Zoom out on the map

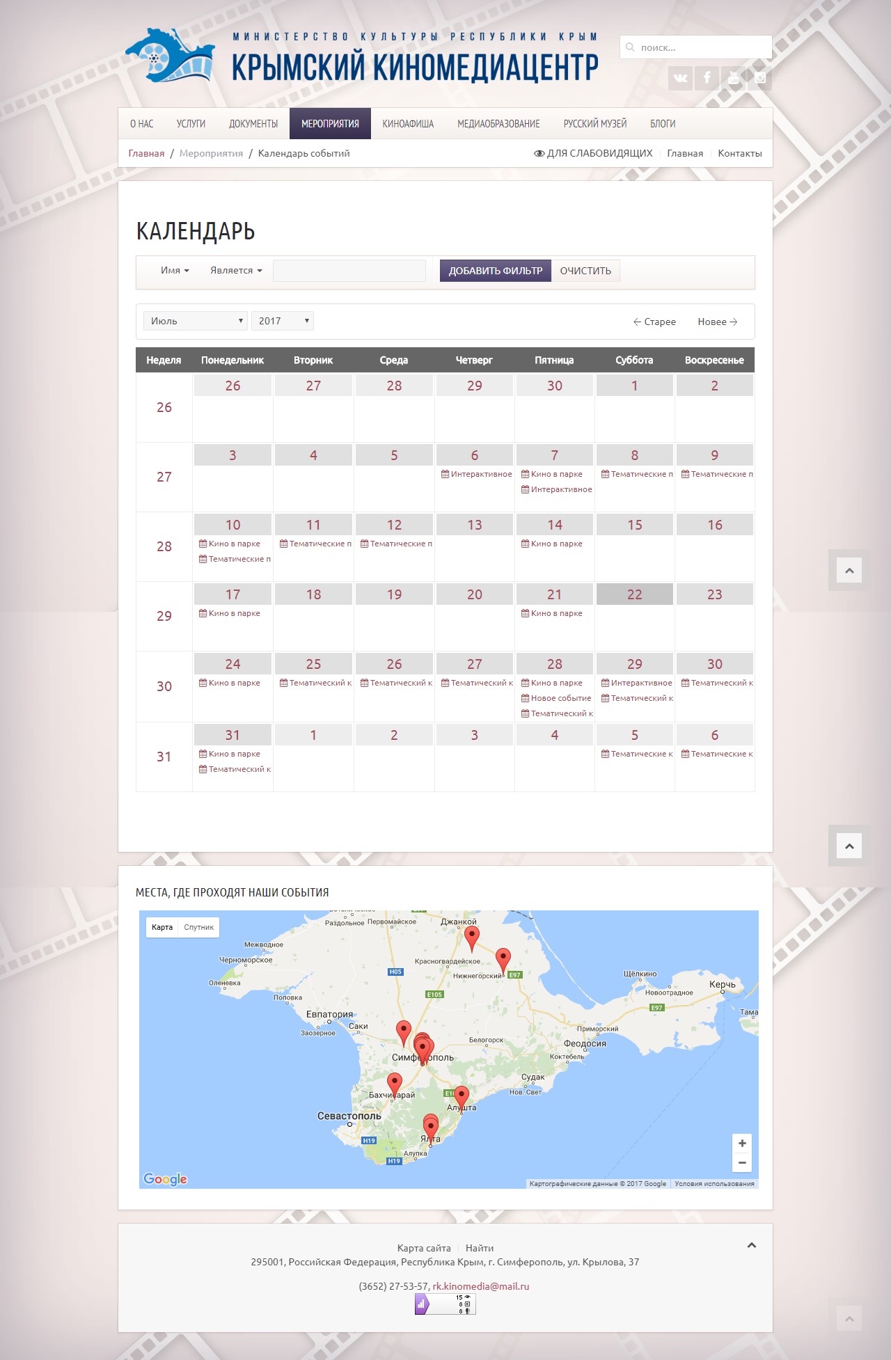tap(742, 1162)
